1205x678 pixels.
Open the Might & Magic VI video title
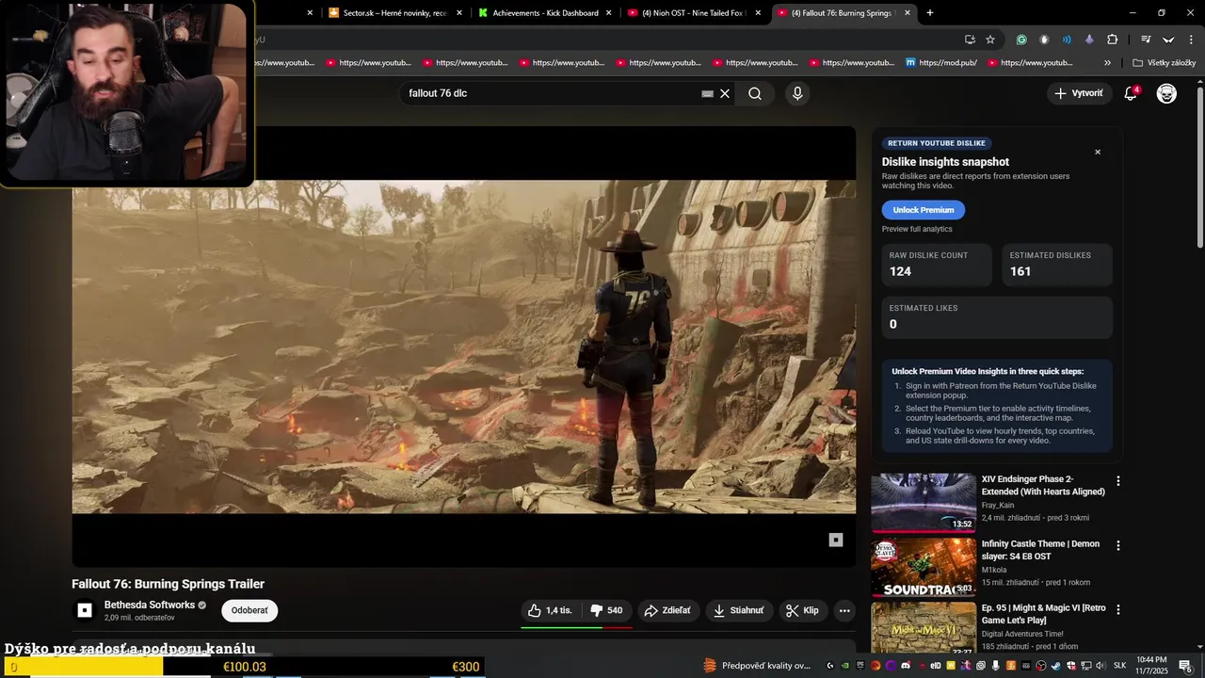(1043, 614)
